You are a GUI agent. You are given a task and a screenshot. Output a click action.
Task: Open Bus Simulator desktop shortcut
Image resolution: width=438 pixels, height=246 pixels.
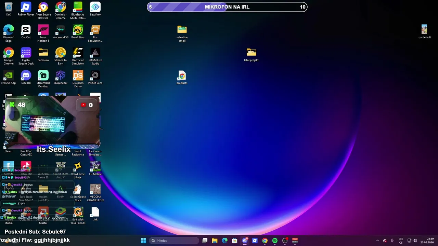pos(95,33)
